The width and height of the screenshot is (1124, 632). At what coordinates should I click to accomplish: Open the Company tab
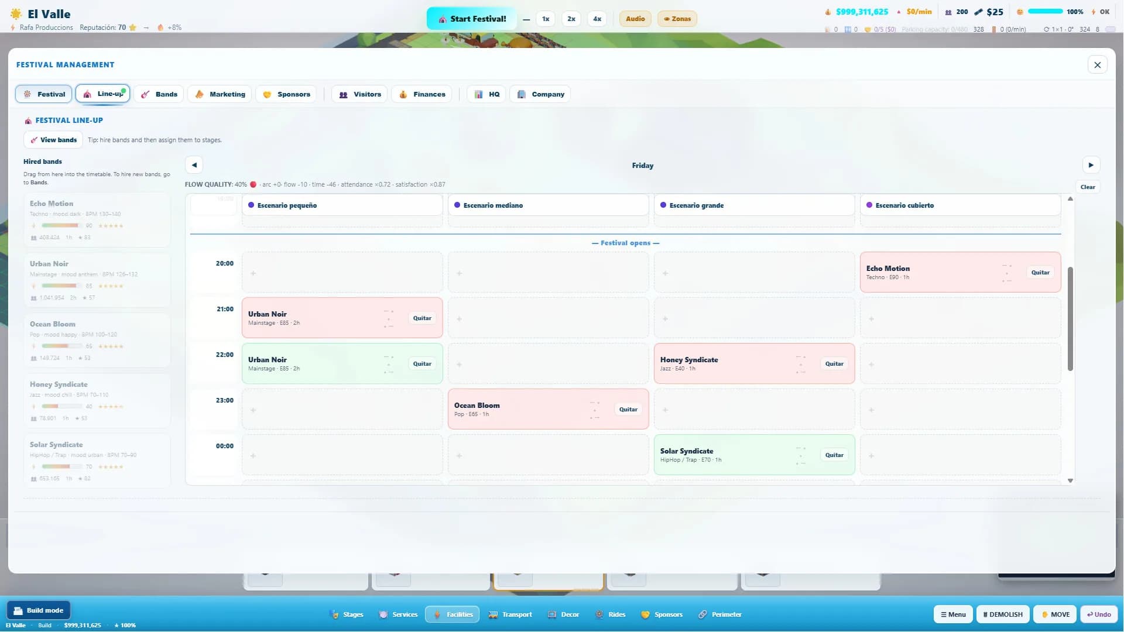point(540,94)
